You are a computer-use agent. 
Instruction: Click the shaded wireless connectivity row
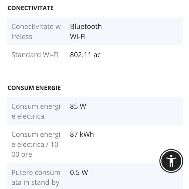[95, 31]
